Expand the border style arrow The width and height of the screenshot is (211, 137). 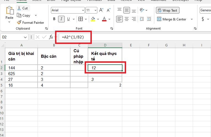pos(86,19)
